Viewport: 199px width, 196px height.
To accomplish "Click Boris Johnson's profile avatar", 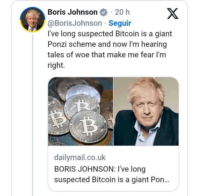I will 33,19.
